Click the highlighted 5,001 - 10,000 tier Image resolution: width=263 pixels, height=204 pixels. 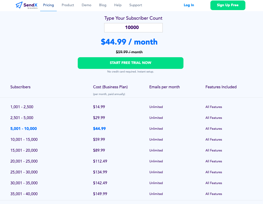click(24, 129)
